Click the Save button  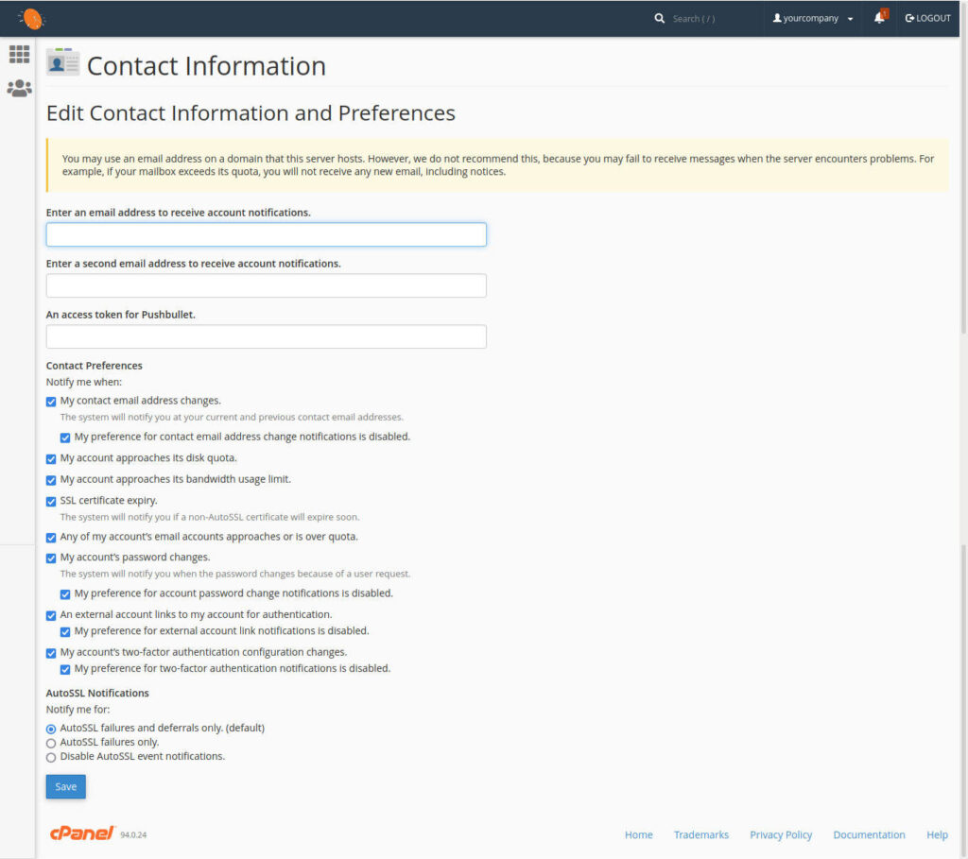point(66,786)
